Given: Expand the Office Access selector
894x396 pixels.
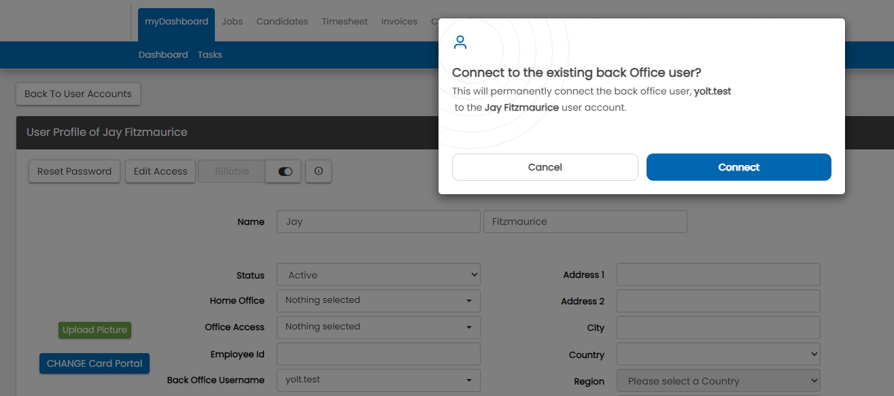Looking at the screenshot, I should 378,327.
